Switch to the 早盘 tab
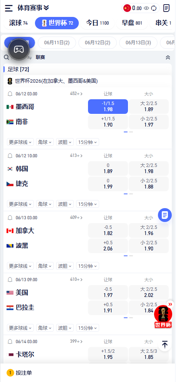Screen dimensions: 176x382 132,23
